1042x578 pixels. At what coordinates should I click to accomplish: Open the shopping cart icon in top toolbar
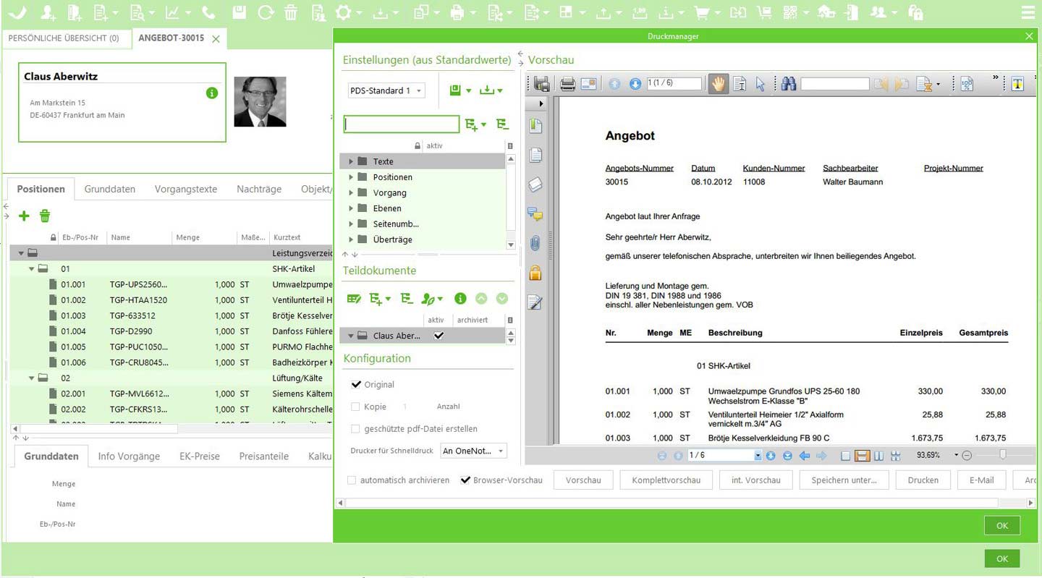701,12
